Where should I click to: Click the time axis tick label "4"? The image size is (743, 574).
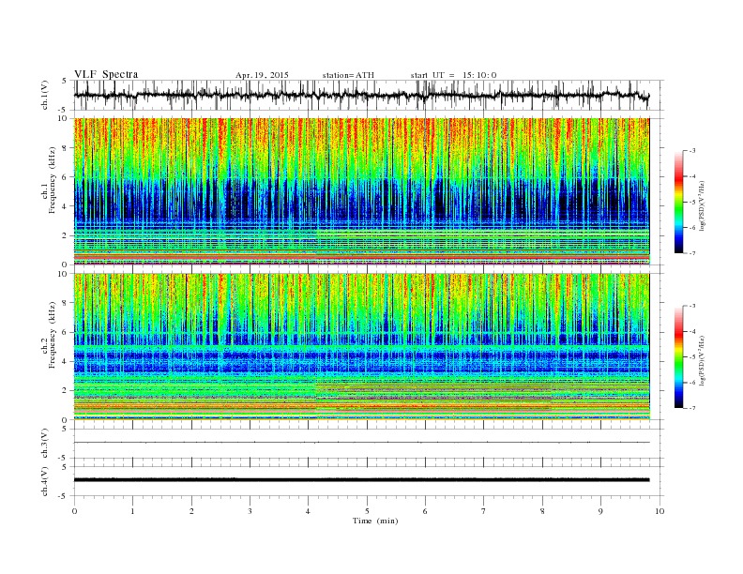tap(309, 511)
